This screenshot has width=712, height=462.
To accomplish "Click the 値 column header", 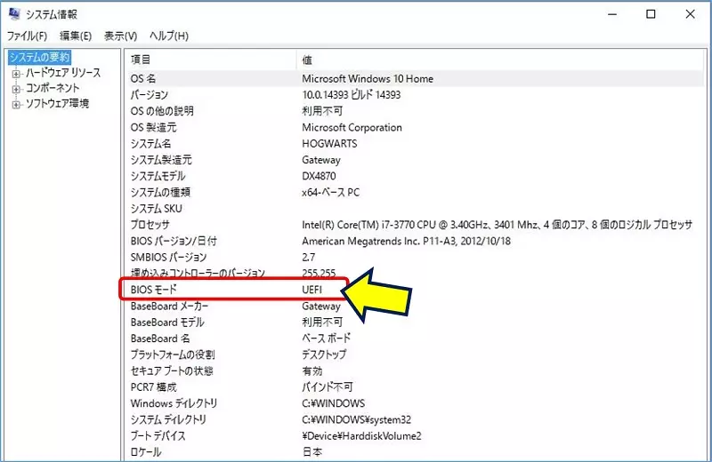I will pyautogui.click(x=500, y=60).
